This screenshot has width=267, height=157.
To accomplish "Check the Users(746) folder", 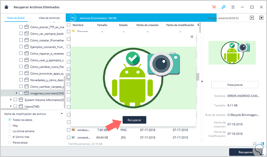I will tap(15, 106).
